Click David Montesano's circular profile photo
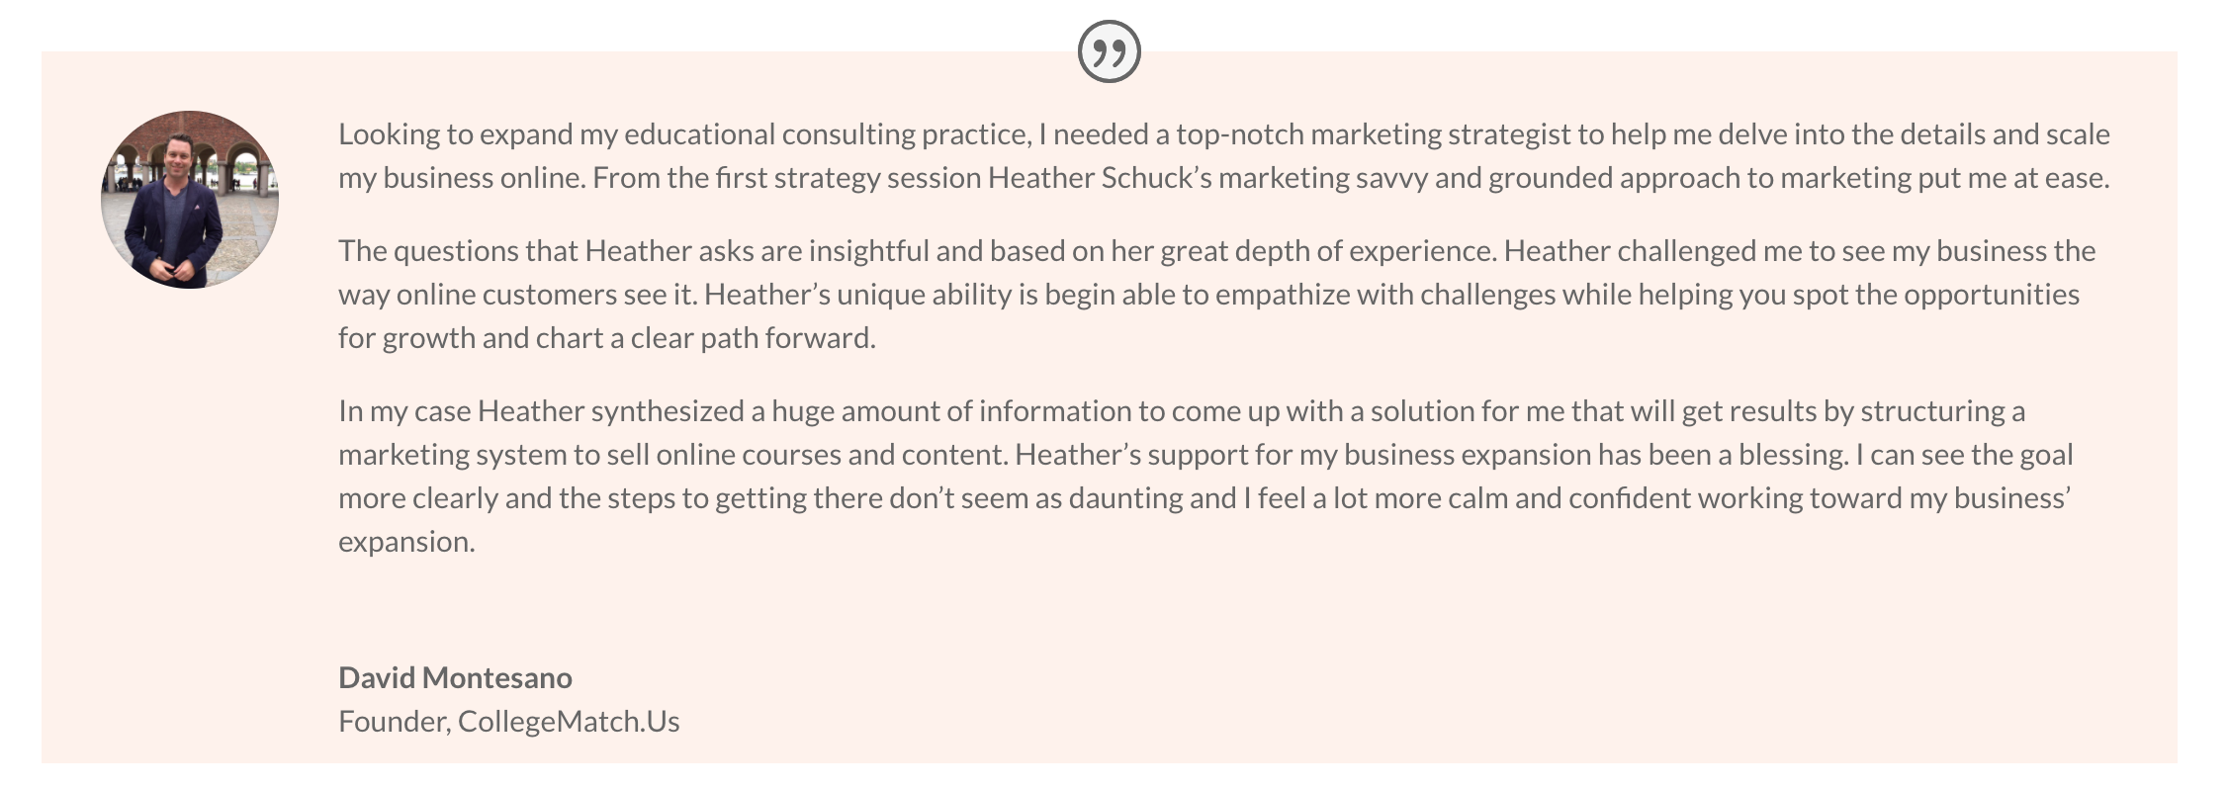The image size is (2229, 789). pos(190,200)
